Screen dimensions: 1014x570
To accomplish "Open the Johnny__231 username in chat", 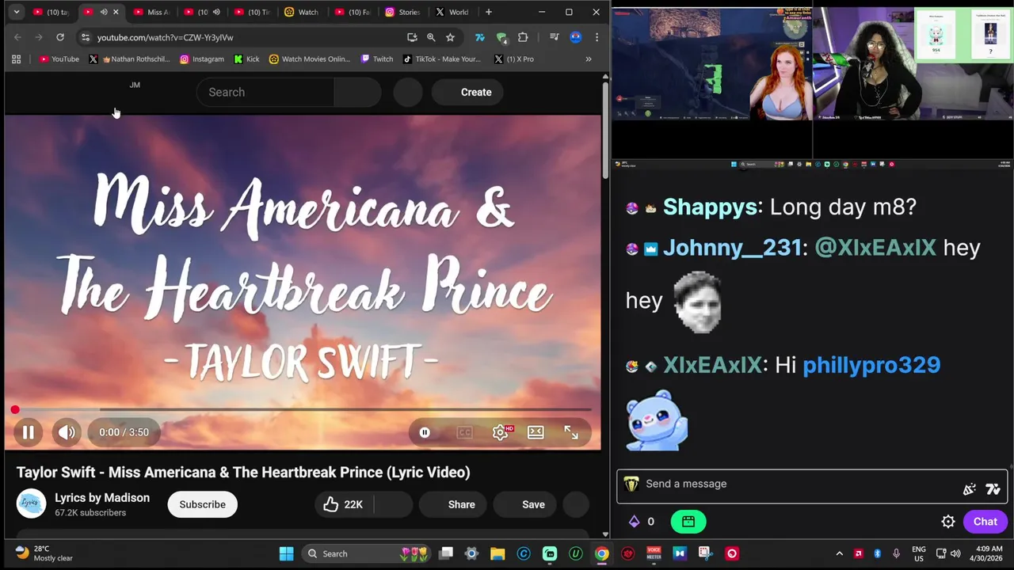I will 732,248.
